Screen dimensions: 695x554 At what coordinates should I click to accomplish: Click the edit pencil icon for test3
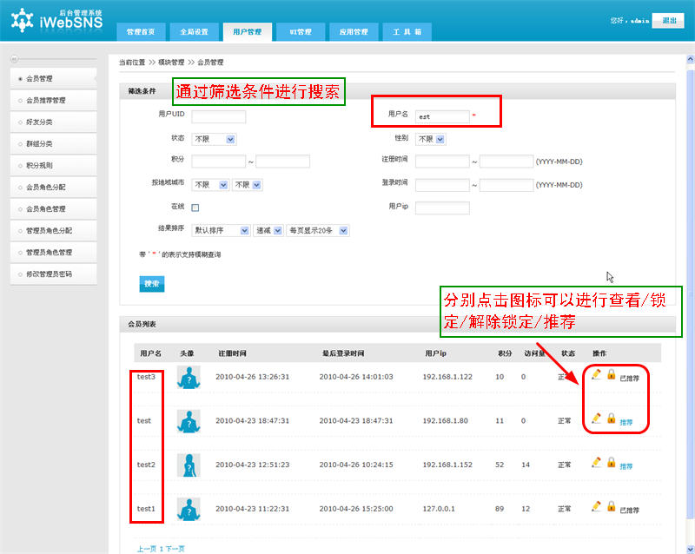point(597,374)
